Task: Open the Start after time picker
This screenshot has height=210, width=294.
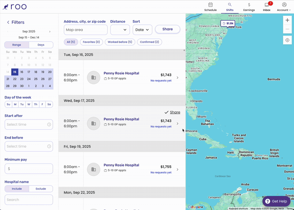Action: pos(29,125)
